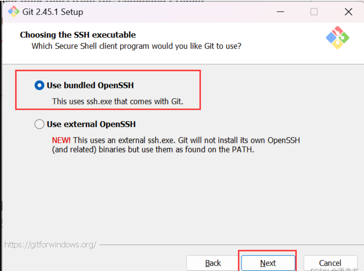Click the "Use external OpenSSH" label text

tap(91, 124)
